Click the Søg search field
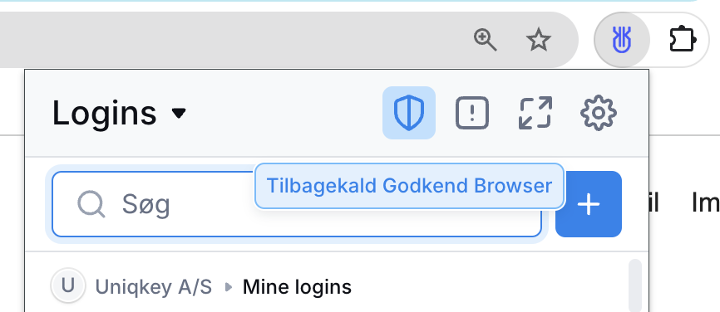This screenshot has height=312, width=720. pyautogui.click(x=297, y=204)
